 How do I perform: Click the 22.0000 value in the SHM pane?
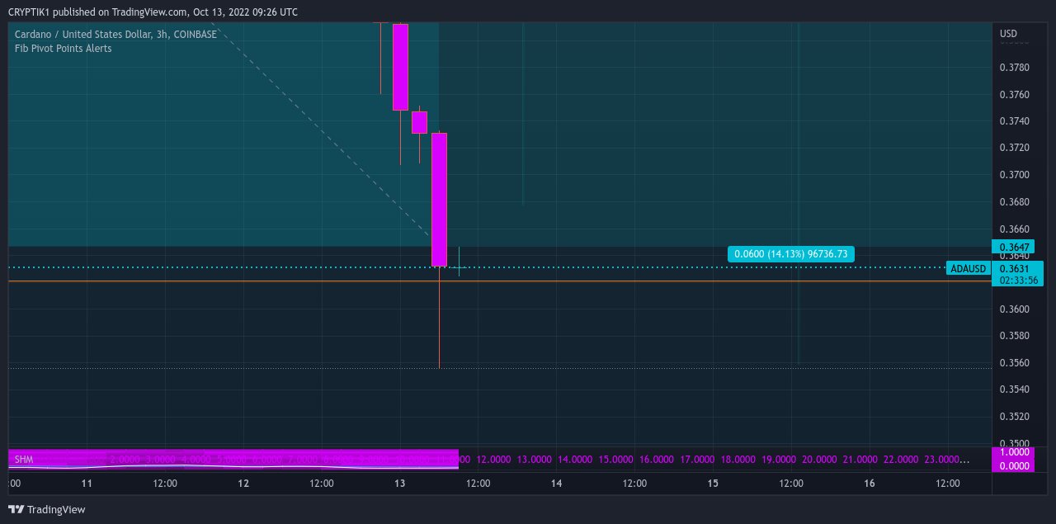point(901,459)
